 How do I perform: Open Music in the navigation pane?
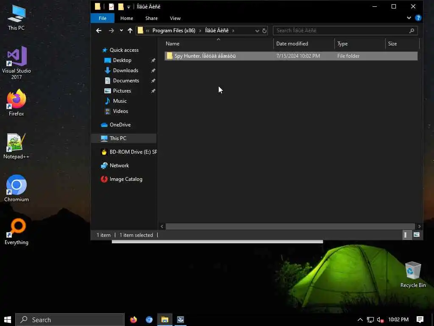click(120, 101)
